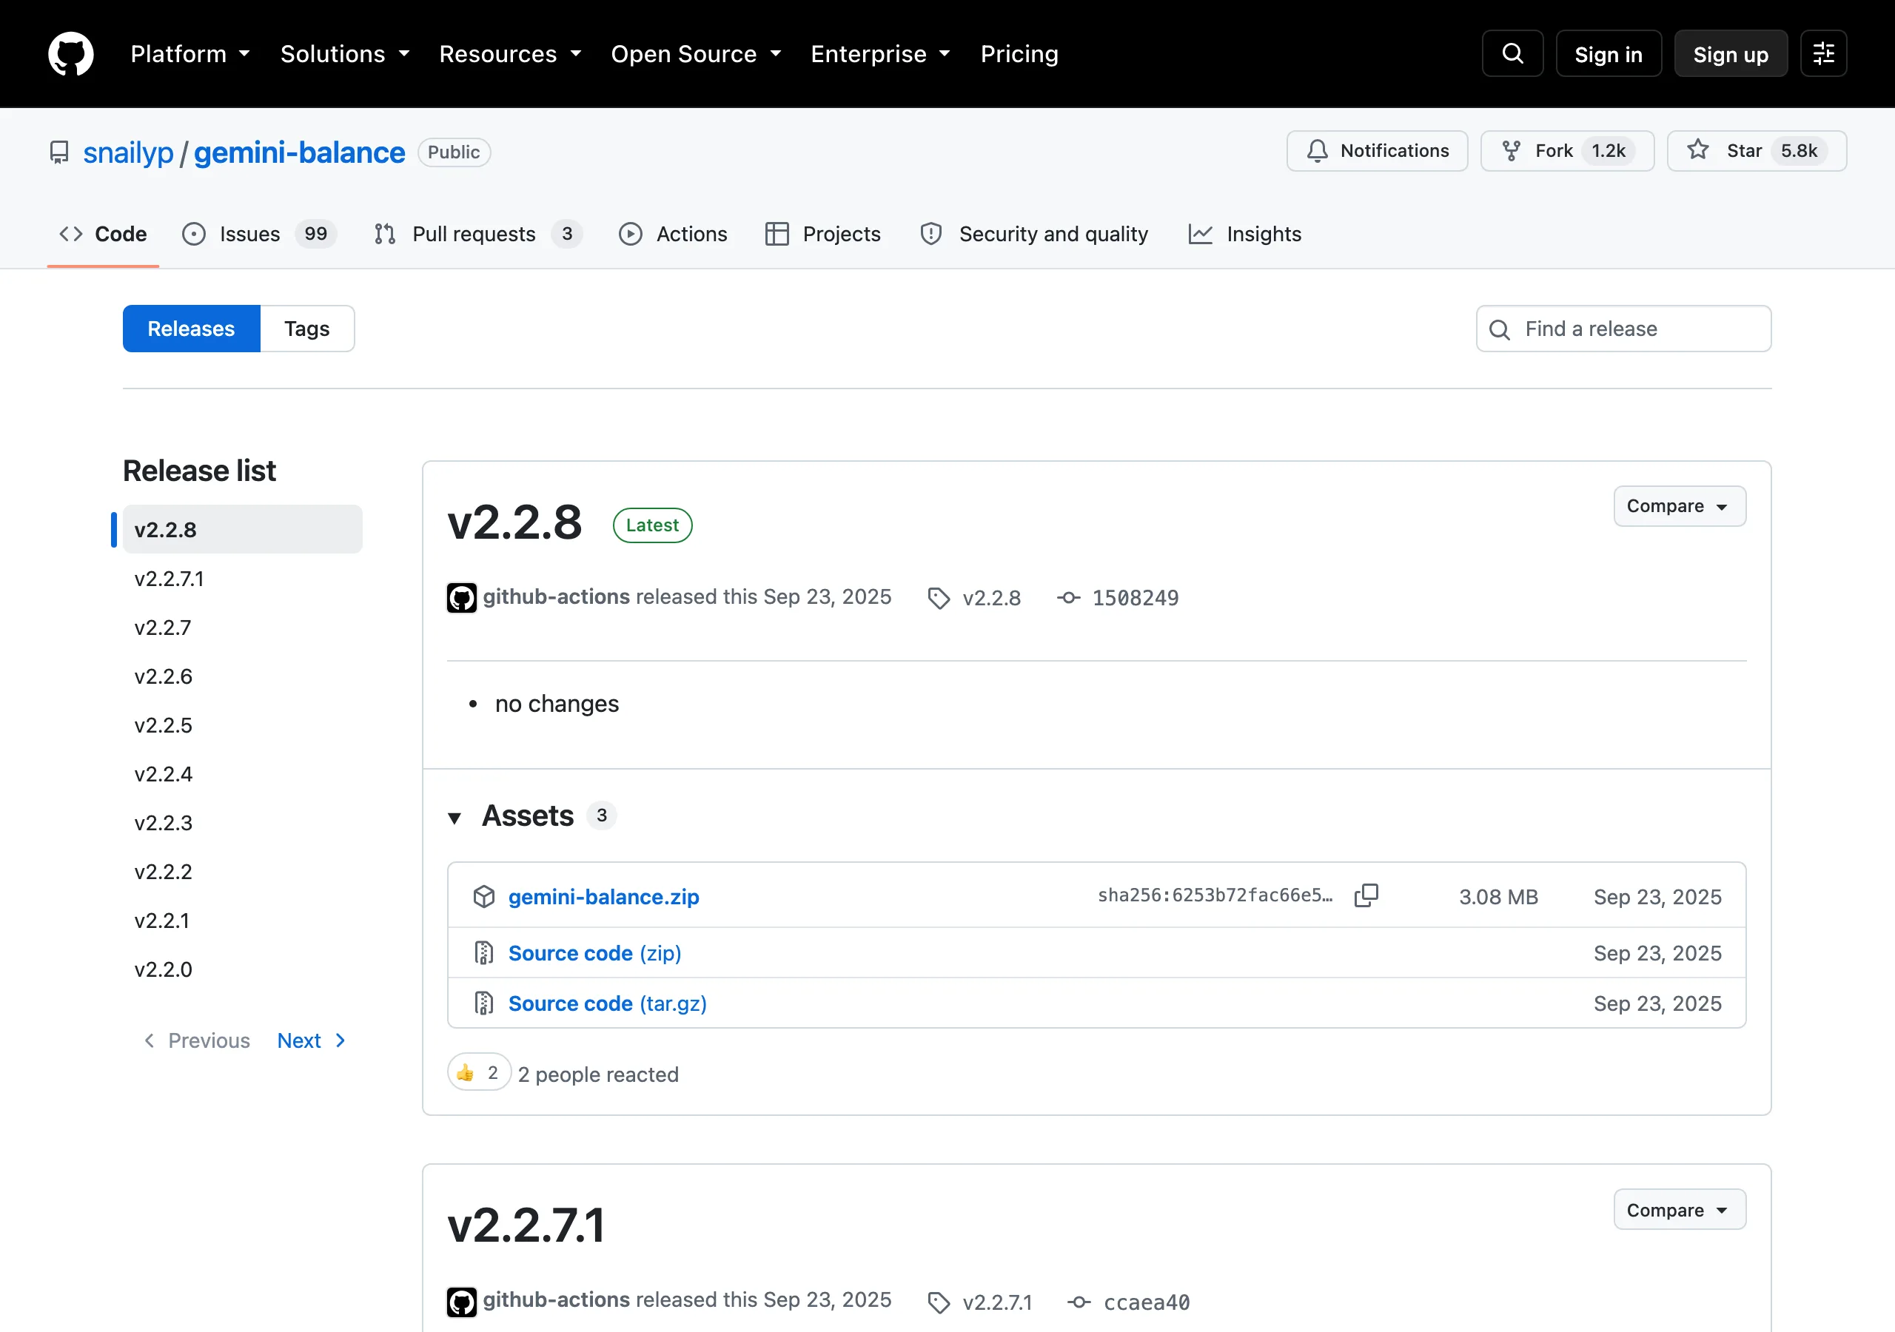
Task: Open Security and quality tab
Action: pos(1034,235)
